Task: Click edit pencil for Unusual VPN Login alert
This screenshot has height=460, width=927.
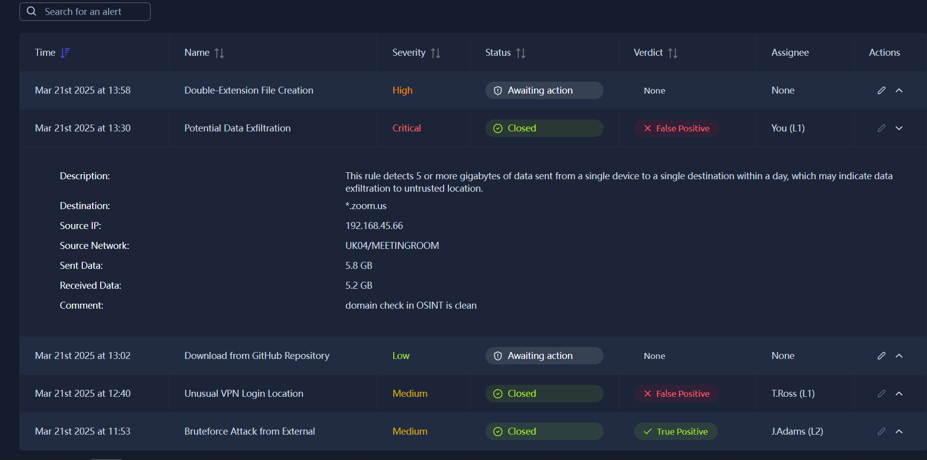Action: click(x=881, y=393)
